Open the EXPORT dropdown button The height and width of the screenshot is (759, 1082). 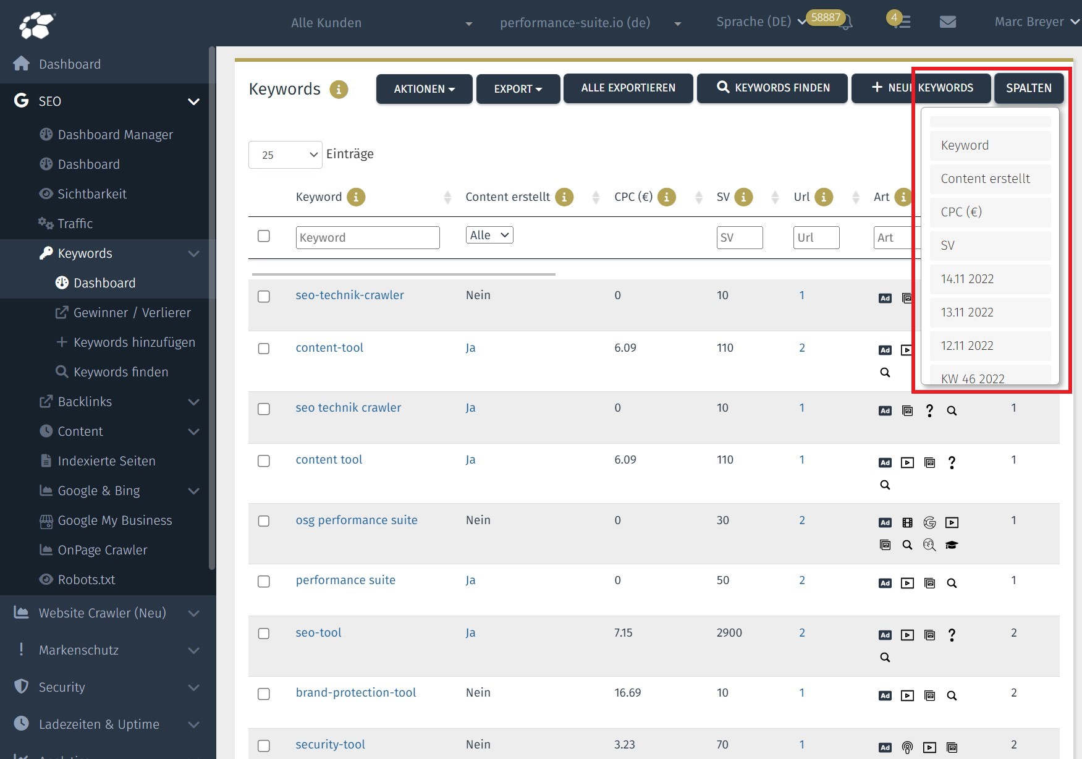pyautogui.click(x=518, y=89)
